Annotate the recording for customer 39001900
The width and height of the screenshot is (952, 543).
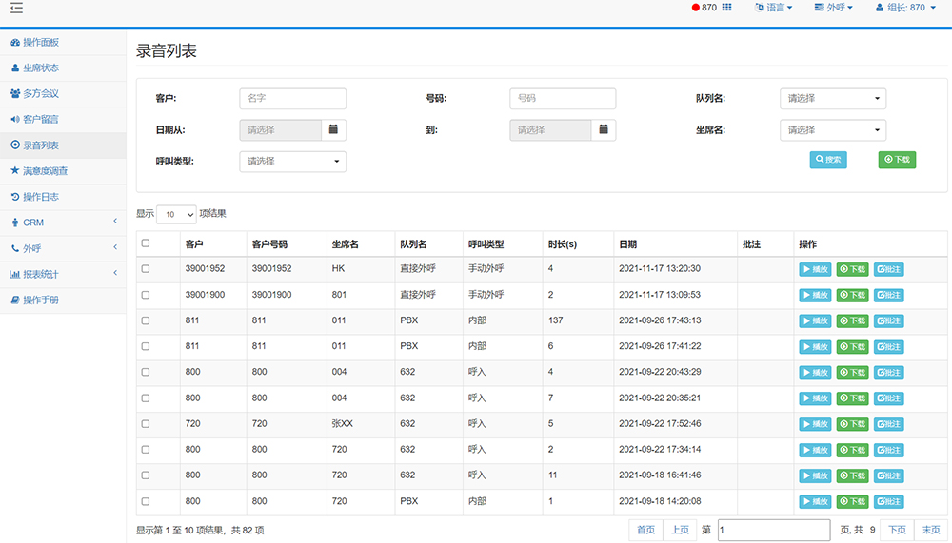click(889, 296)
